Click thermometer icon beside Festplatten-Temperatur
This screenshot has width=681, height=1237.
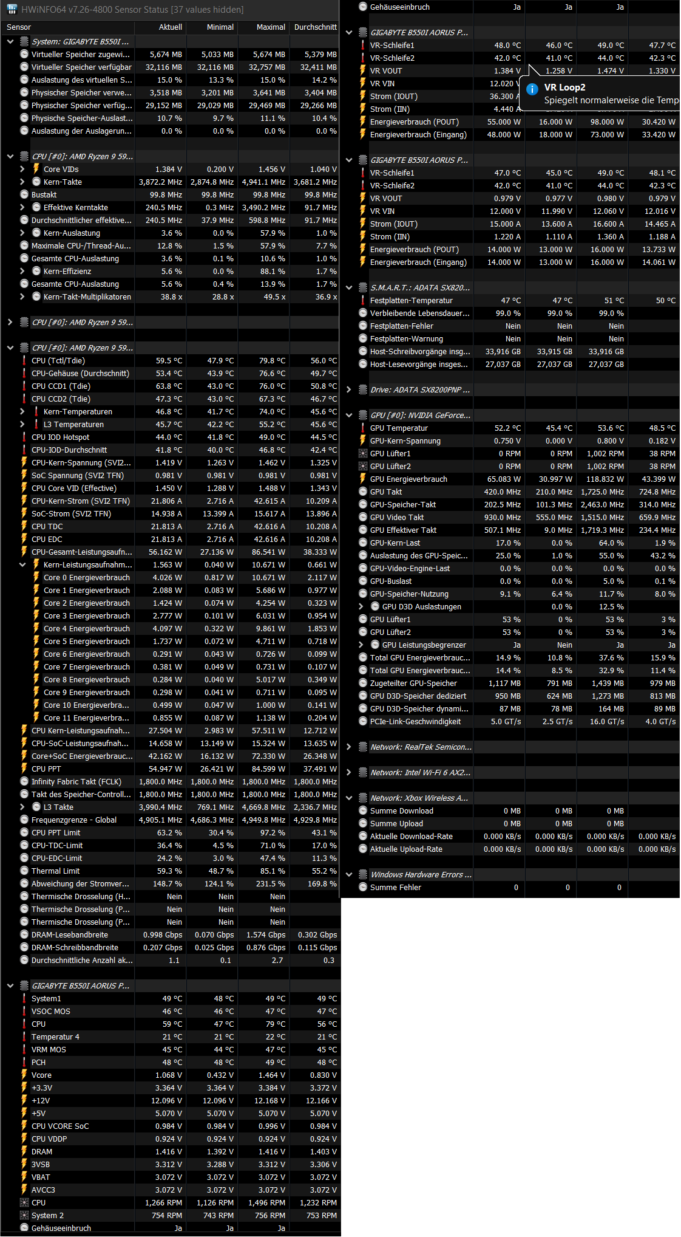click(x=363, y=300)
